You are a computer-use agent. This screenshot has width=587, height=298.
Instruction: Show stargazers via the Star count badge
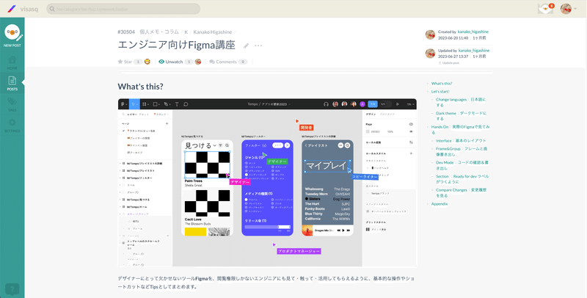point(138,62)
